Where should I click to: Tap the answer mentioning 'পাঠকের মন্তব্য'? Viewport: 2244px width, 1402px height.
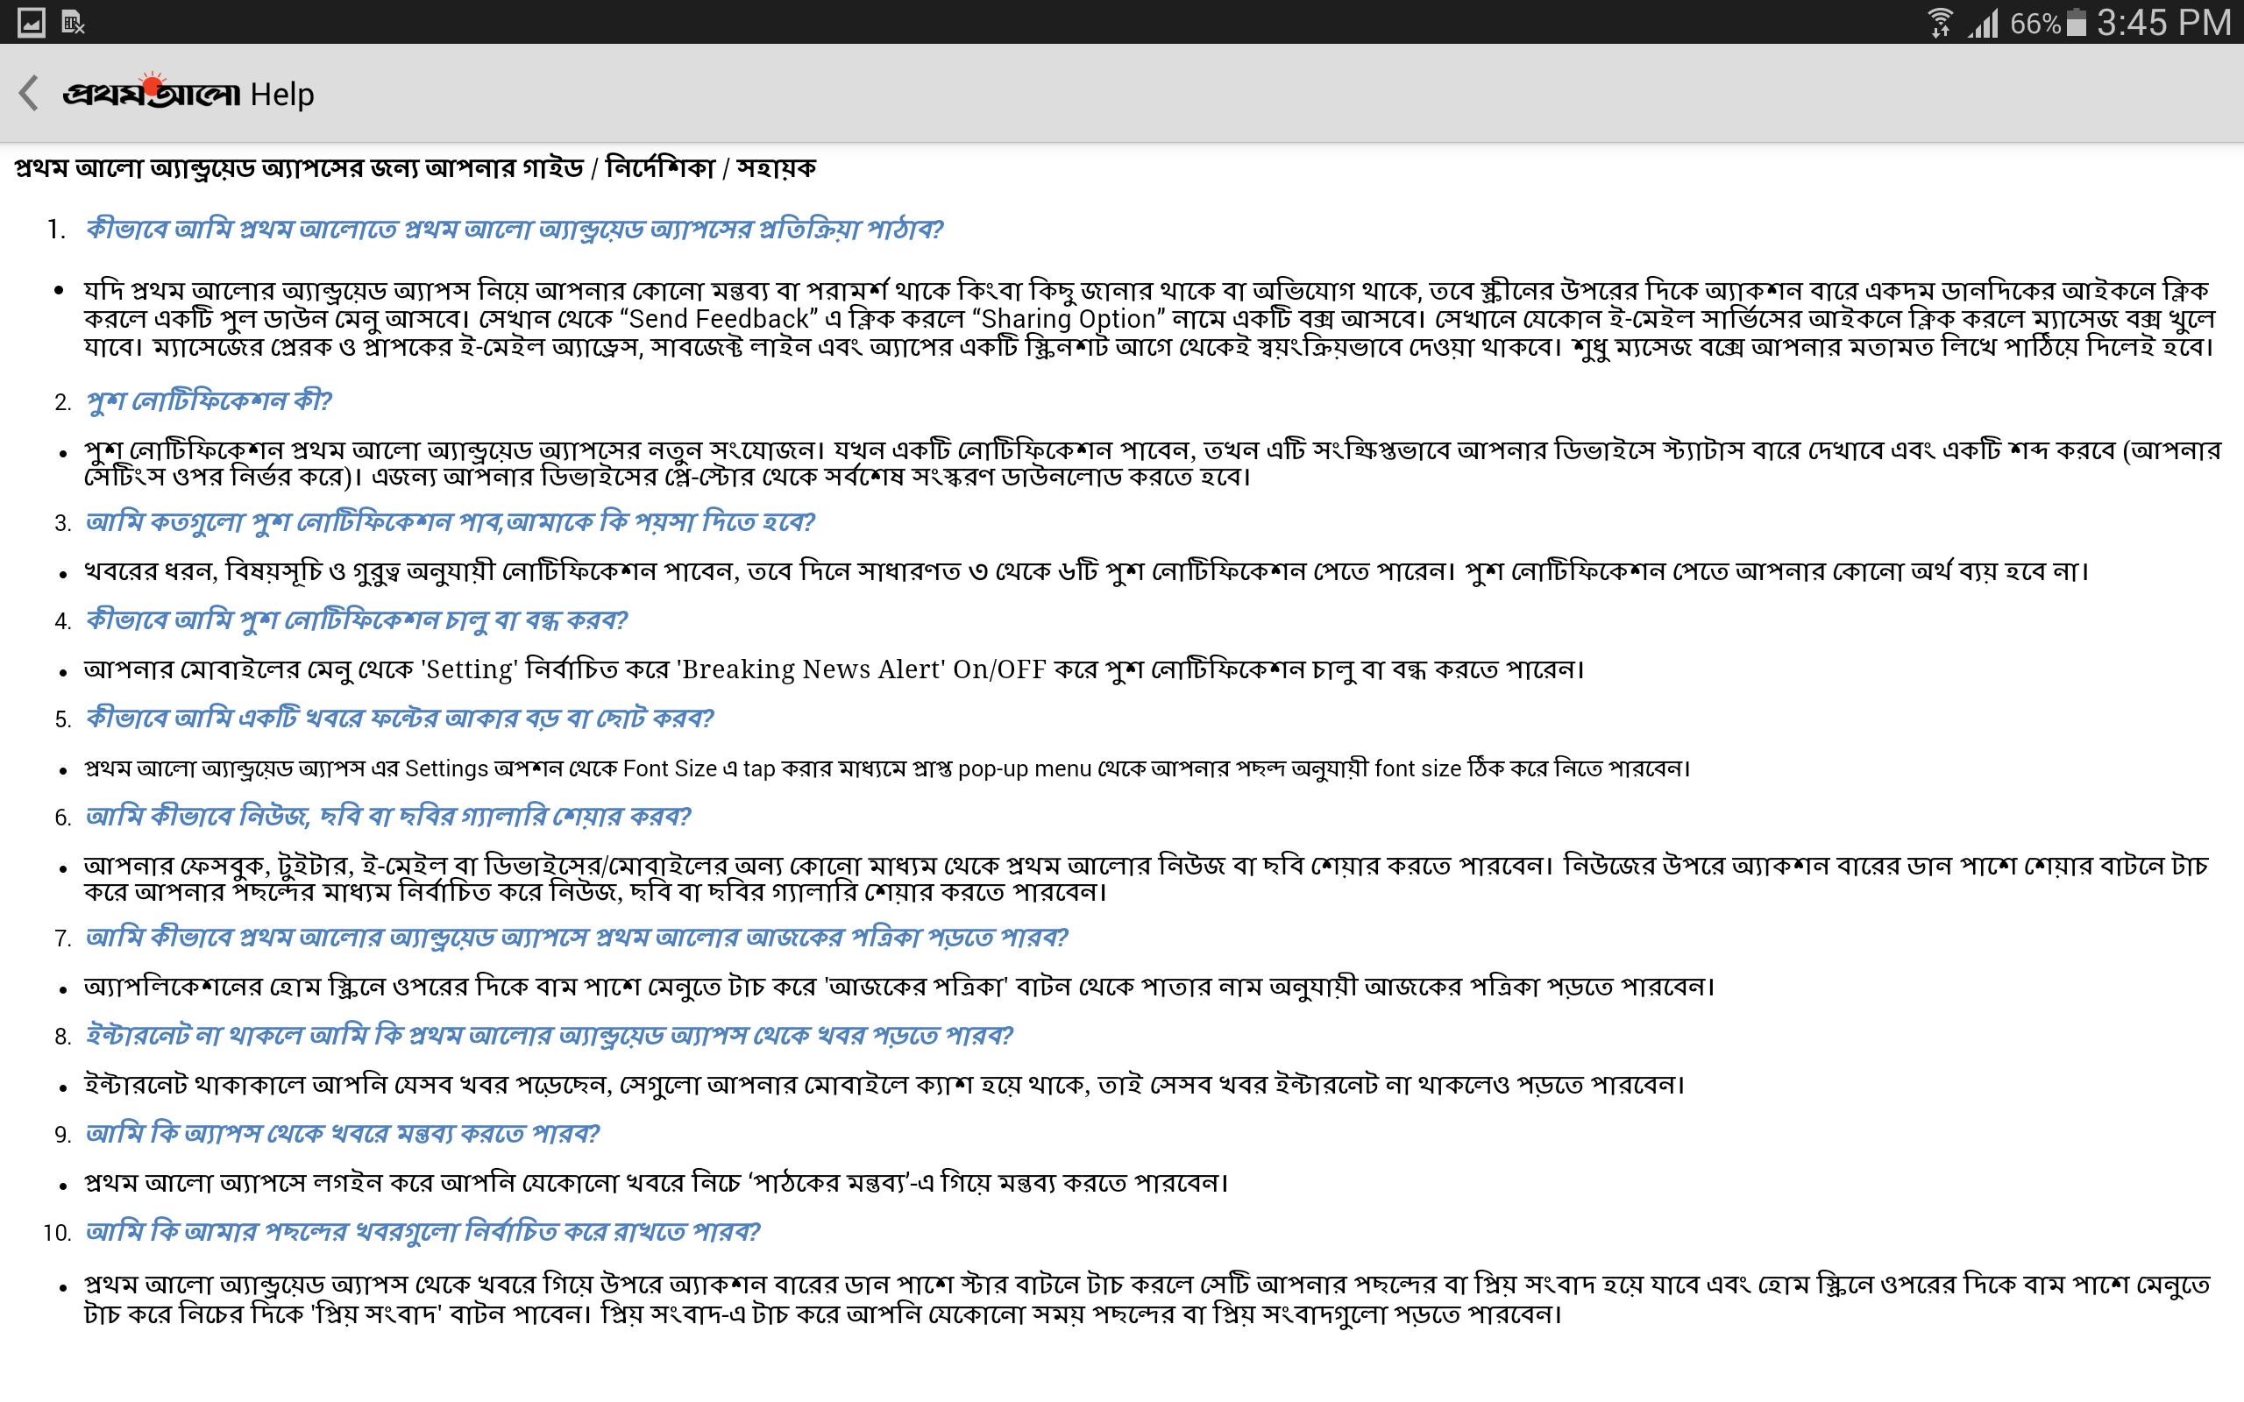coord(657,1183)
